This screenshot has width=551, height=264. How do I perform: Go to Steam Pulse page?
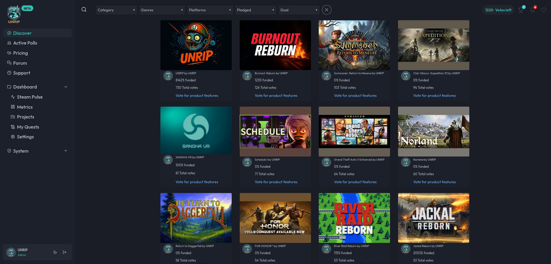pos(30,97)
